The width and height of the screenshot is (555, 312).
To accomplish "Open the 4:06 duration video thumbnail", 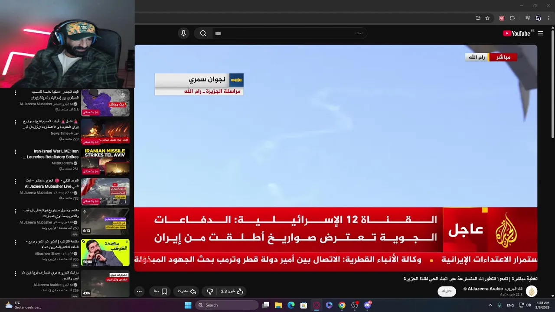I will [x=105, y=283].
